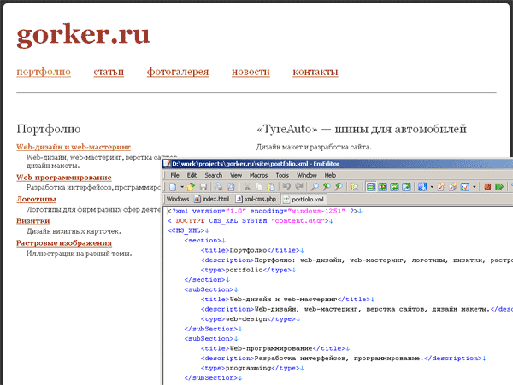Open the Логотипы portfolio link
513x385 pixels.
coord(36,199)
